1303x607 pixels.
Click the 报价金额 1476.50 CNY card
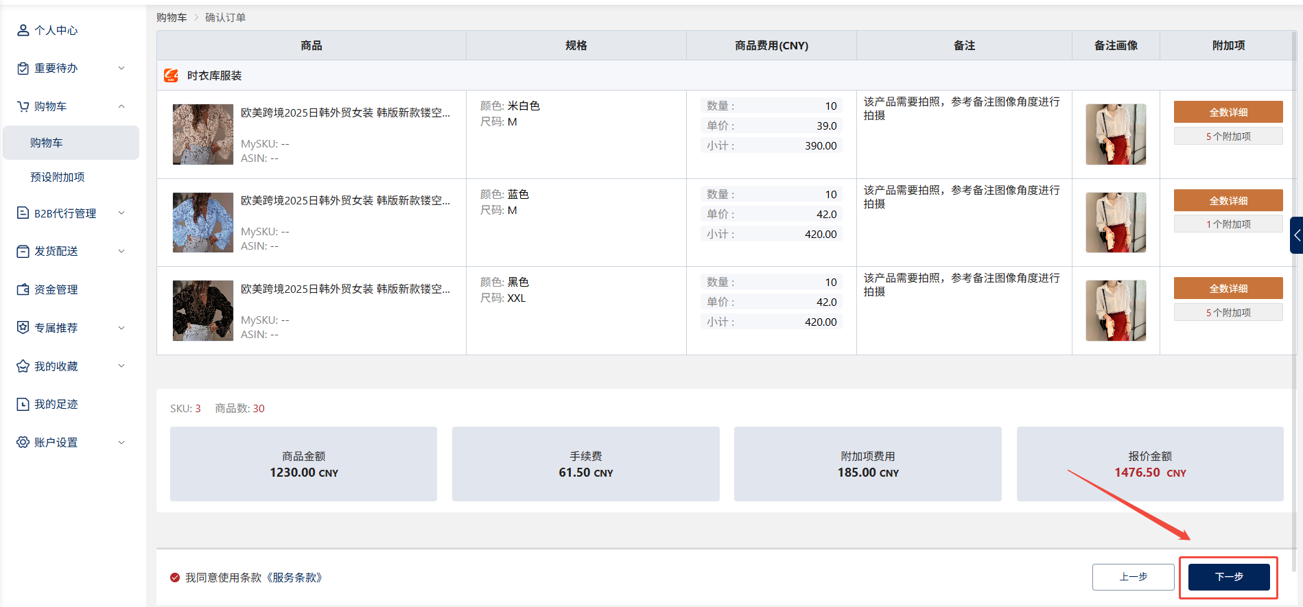1150,464
